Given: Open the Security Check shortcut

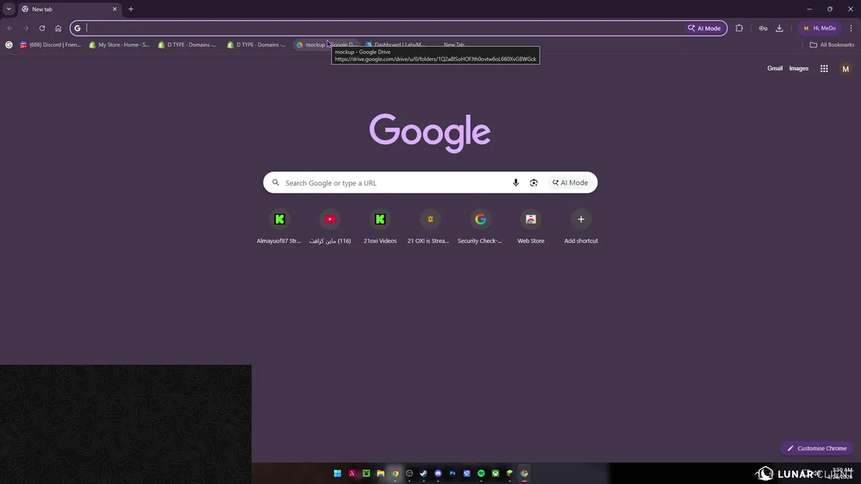Looking at the screenshot, I should coord(480,227).
